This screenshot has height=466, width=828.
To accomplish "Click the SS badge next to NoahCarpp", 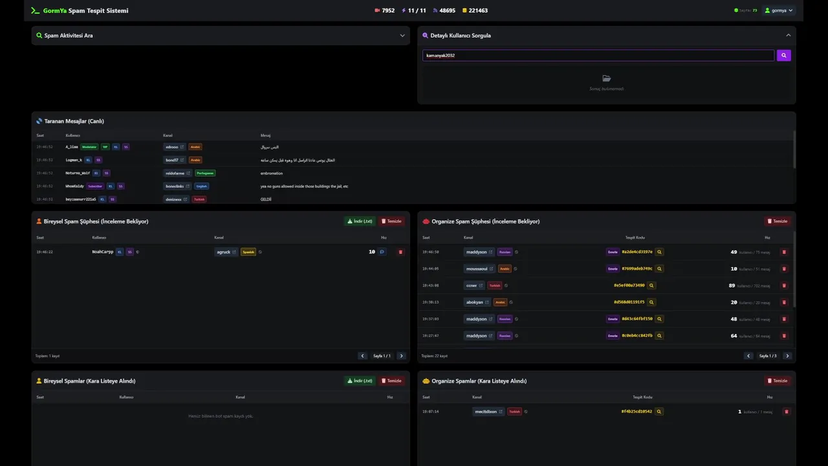I will pyautogui.click(x=129, y=252).
